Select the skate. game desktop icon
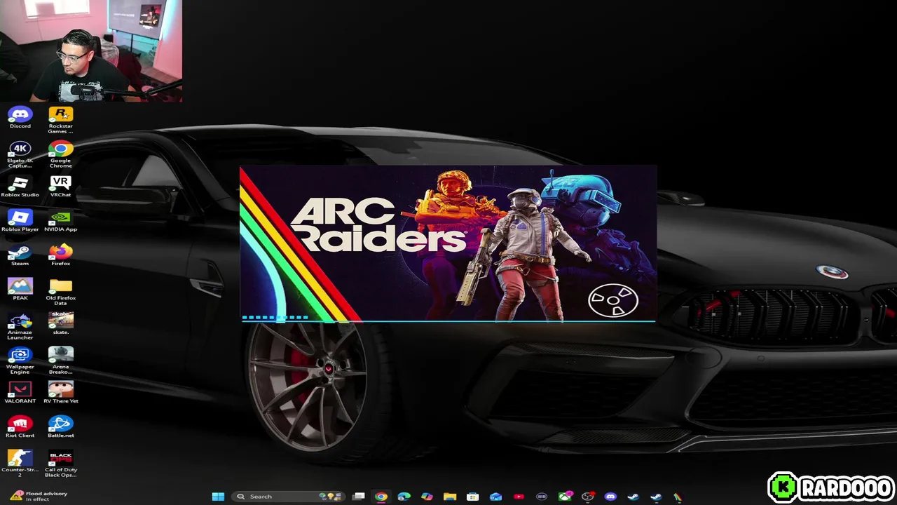Viewport: 897px width, 505px height. coord(60,324)
